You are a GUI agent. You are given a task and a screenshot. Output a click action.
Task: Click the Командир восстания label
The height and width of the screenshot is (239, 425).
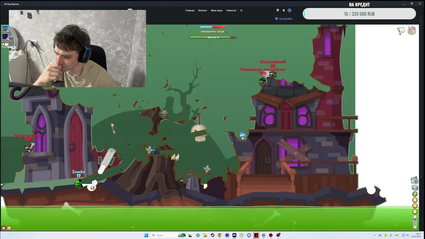coord(263,69)
